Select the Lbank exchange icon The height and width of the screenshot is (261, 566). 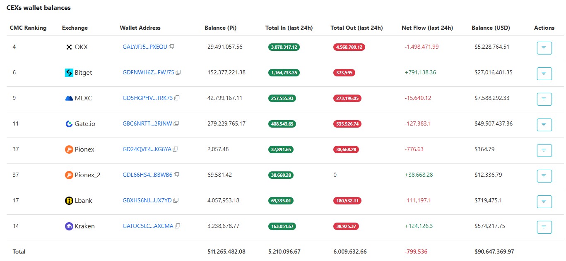click(x=69, y=200)
